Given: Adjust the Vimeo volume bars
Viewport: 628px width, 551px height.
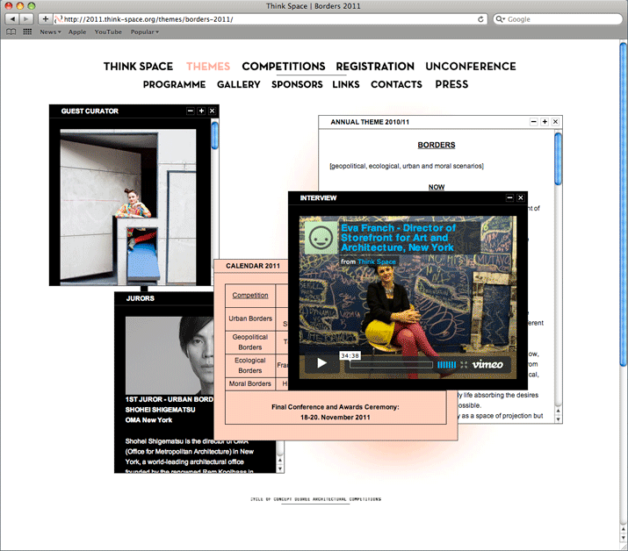Looking at the screenshot, I should coord(446,364).
